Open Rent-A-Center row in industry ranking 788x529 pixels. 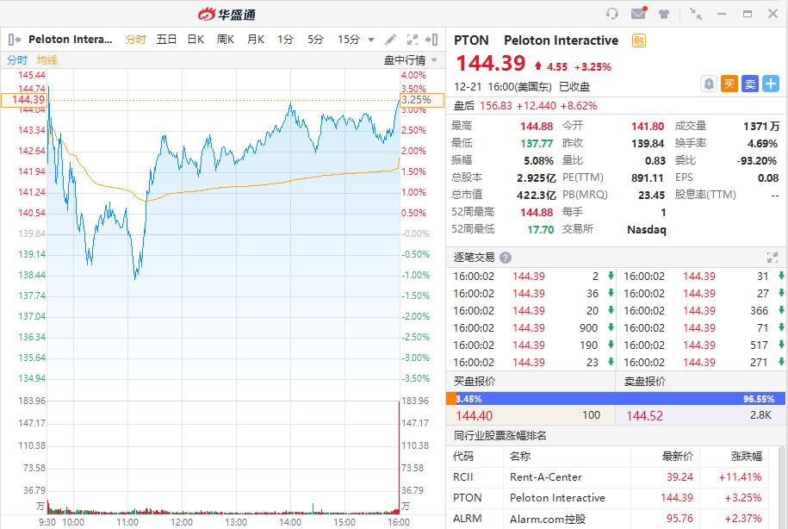(x=614, y=476)
